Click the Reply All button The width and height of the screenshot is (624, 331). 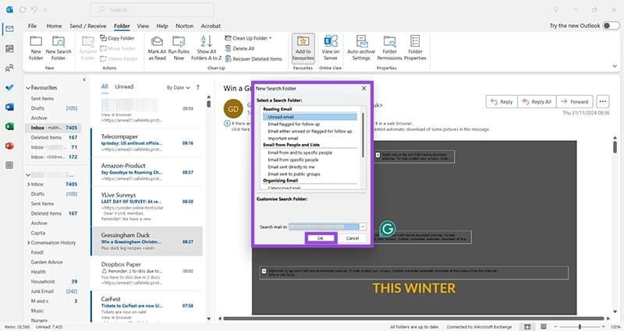tap(537, 101)
